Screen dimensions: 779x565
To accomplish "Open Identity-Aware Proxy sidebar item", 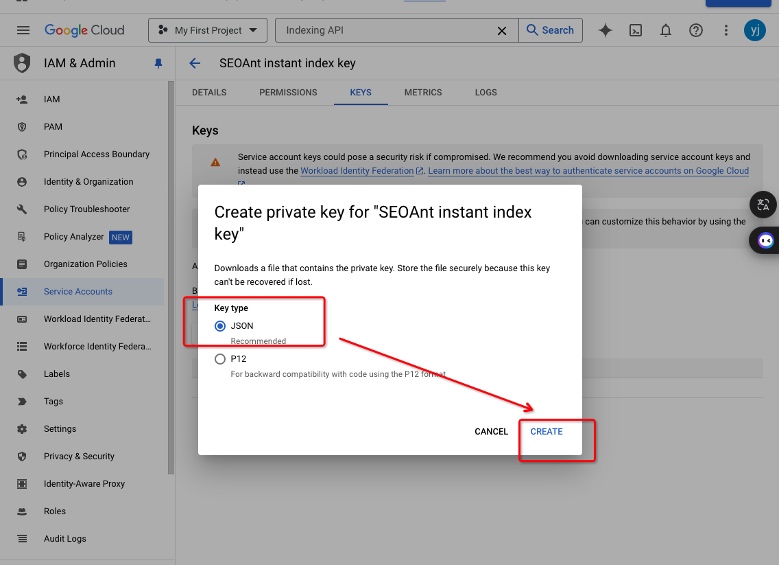I will (83, 484).
